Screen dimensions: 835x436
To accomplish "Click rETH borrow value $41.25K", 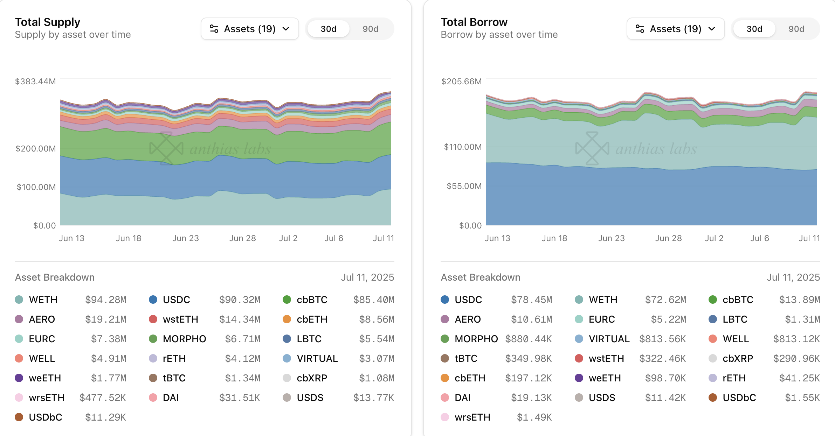I will [x=800, y=378].
